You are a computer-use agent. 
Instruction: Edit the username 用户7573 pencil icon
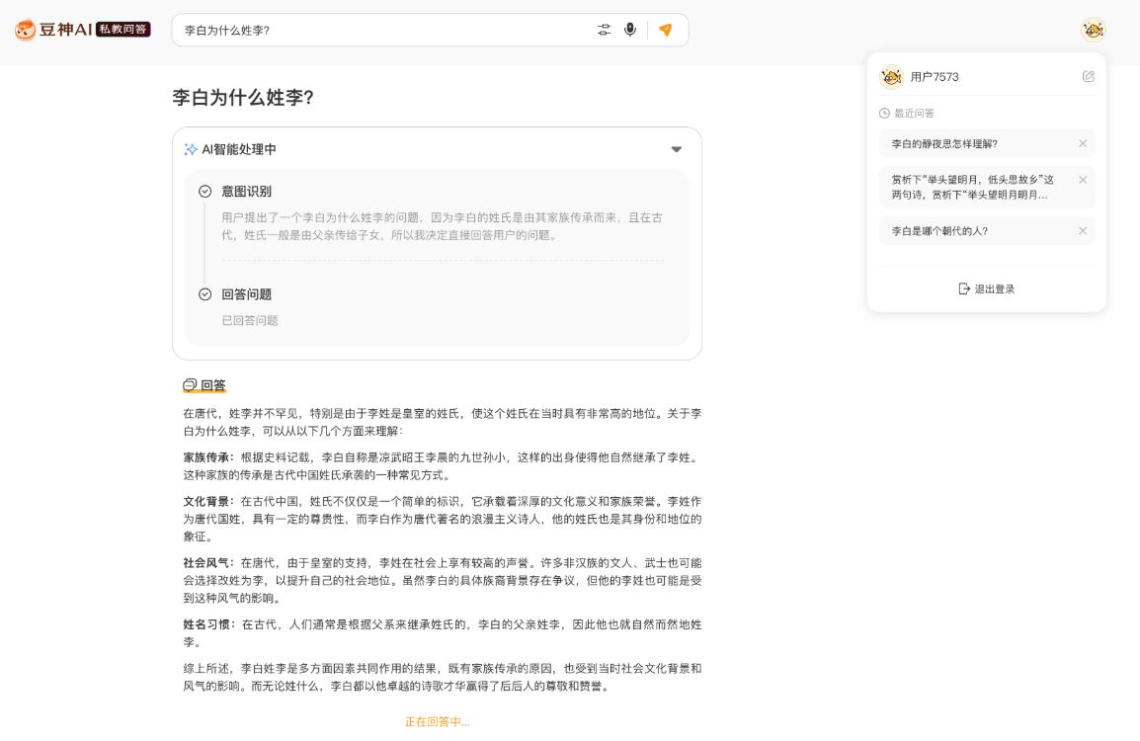[1089, 76]
